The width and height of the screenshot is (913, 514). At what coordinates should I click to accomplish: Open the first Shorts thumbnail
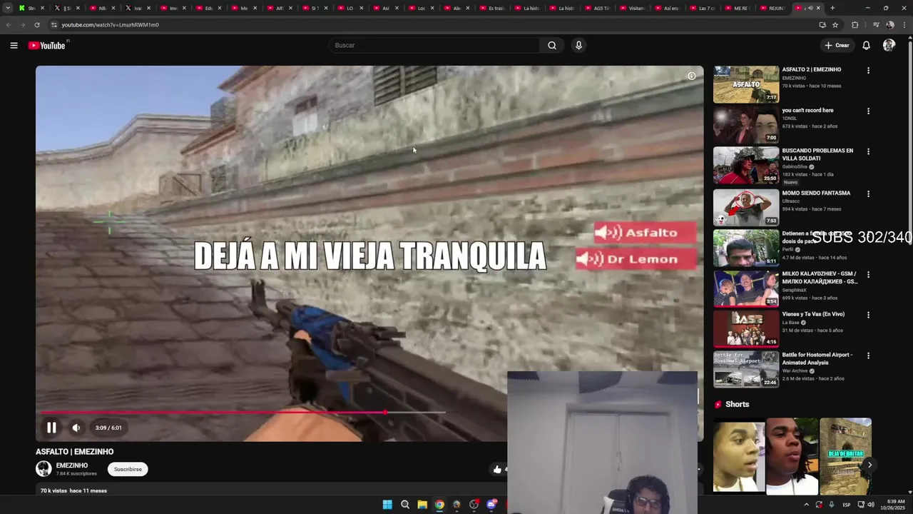739,457
